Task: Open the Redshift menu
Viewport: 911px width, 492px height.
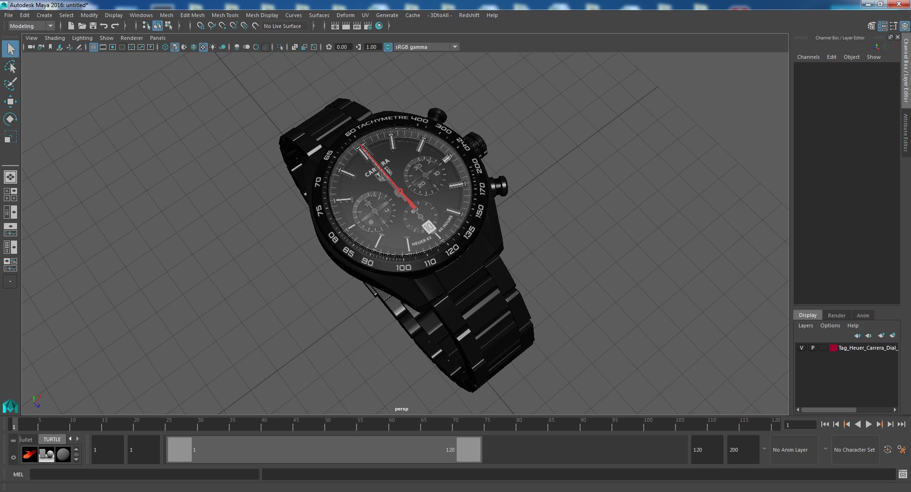Action: [469, 15]
